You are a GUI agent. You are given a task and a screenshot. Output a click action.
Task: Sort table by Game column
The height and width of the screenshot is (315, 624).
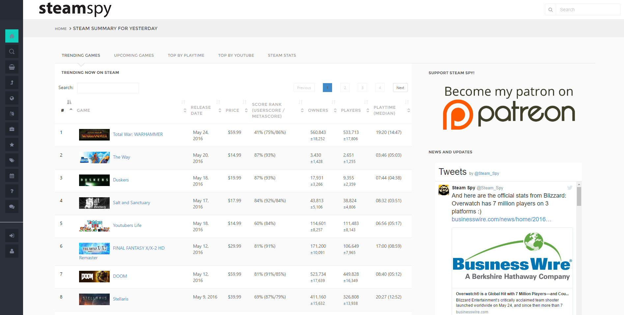(132, 110)
